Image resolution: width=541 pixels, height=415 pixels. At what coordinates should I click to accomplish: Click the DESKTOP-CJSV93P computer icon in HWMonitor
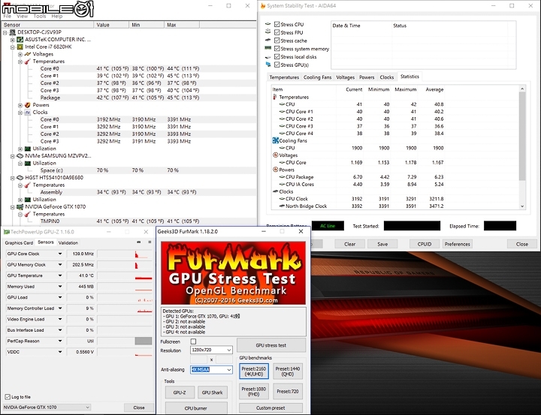(13, 32)
